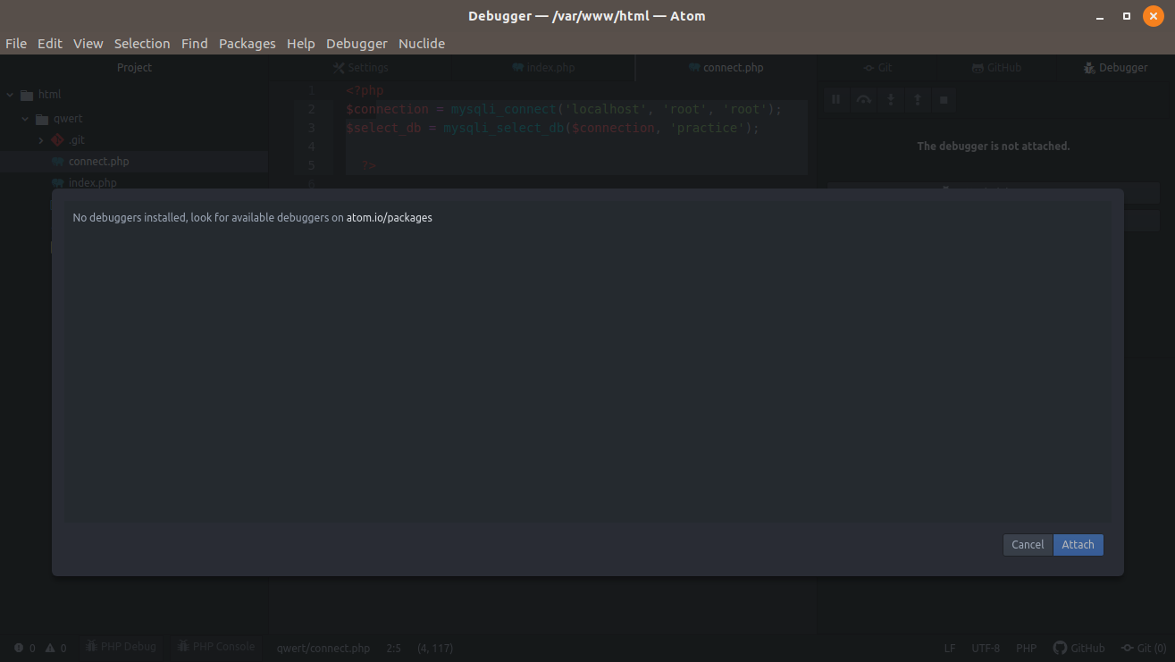Click "The debugger is not attached." message
Image resolution: width=1175 pixels, height=662 pixels.
tap(993, 146)
